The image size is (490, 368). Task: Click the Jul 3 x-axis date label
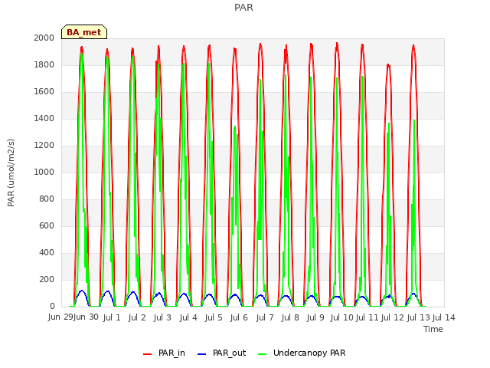tap(162, 317)
